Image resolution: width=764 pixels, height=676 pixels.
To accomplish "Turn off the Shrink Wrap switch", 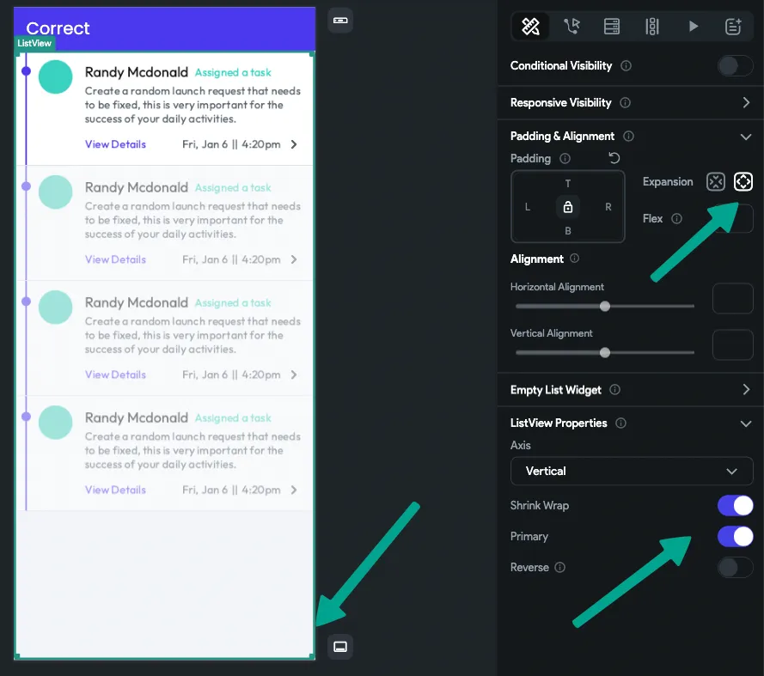I will 736,506.
